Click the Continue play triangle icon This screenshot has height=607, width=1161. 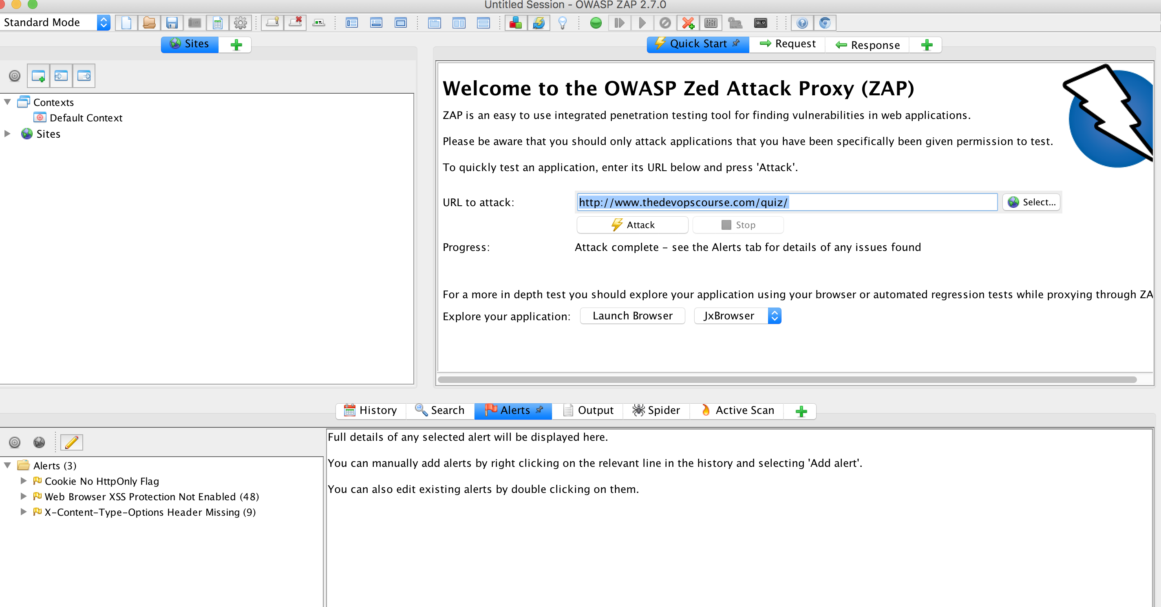point(642,22)
